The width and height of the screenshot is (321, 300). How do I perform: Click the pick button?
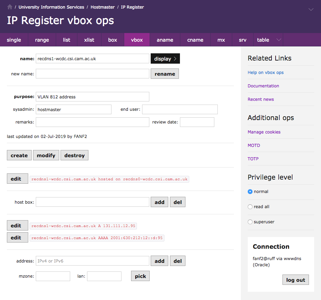coord(140,276)
